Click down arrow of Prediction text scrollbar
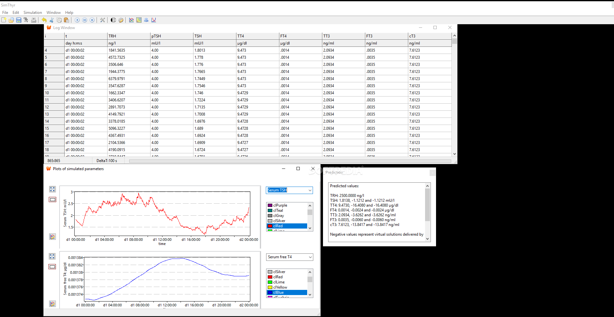Viewport: 614px width, 317px height. [428, 239]
